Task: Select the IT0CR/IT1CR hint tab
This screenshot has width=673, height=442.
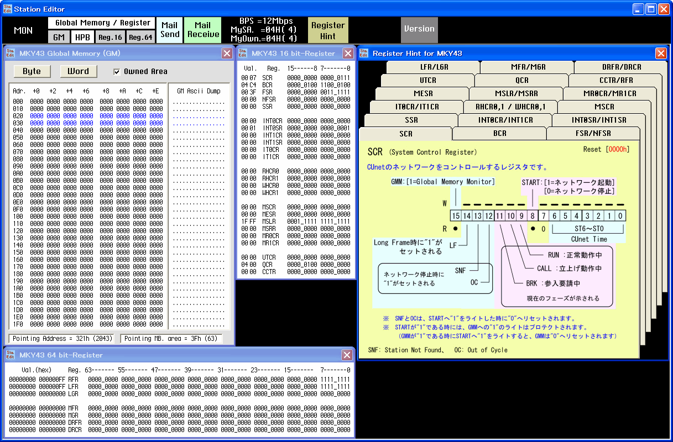Action: (416, 107)
